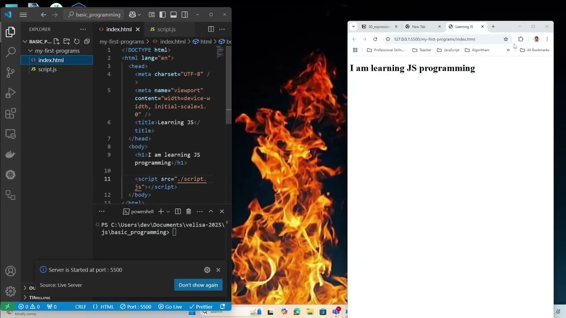
Task: Maximize the terminal panel size
Action: (x=211, y=212)
